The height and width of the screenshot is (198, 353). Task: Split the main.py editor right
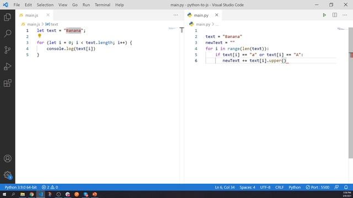point(335,15)
